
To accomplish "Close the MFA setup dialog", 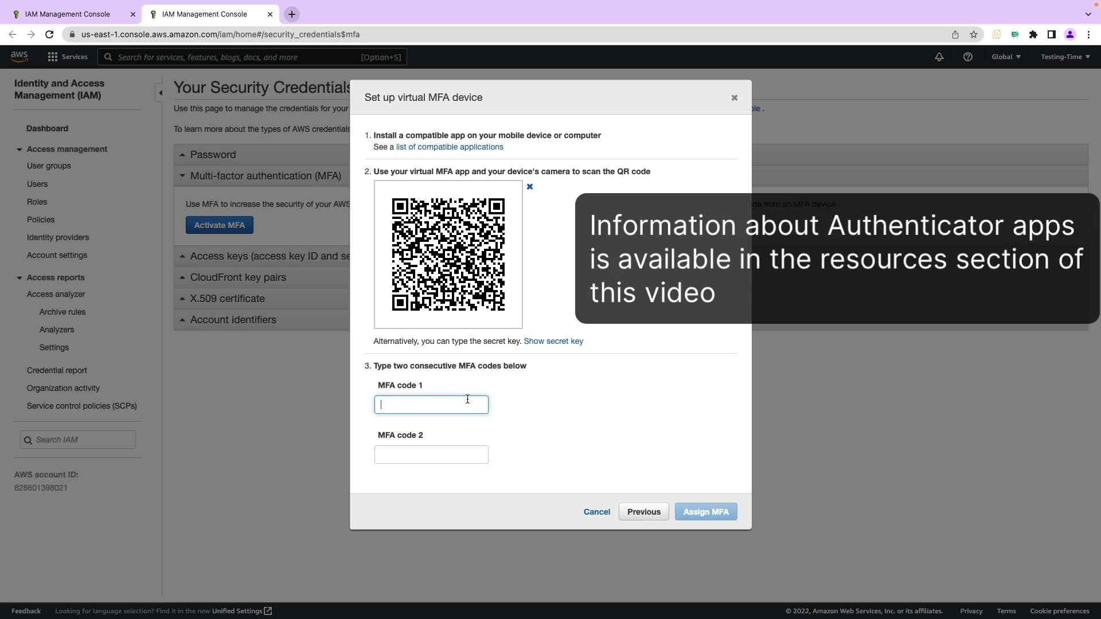I will tap(734, 98).
